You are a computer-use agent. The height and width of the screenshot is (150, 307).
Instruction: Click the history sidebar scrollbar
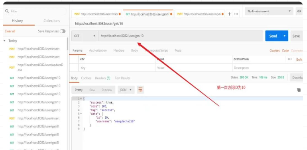coord(68,44)
